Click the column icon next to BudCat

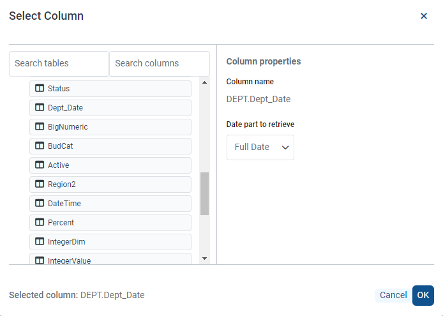point(40,146)
